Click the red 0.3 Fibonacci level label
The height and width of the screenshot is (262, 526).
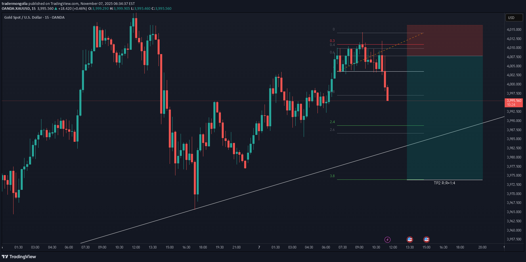332,41
